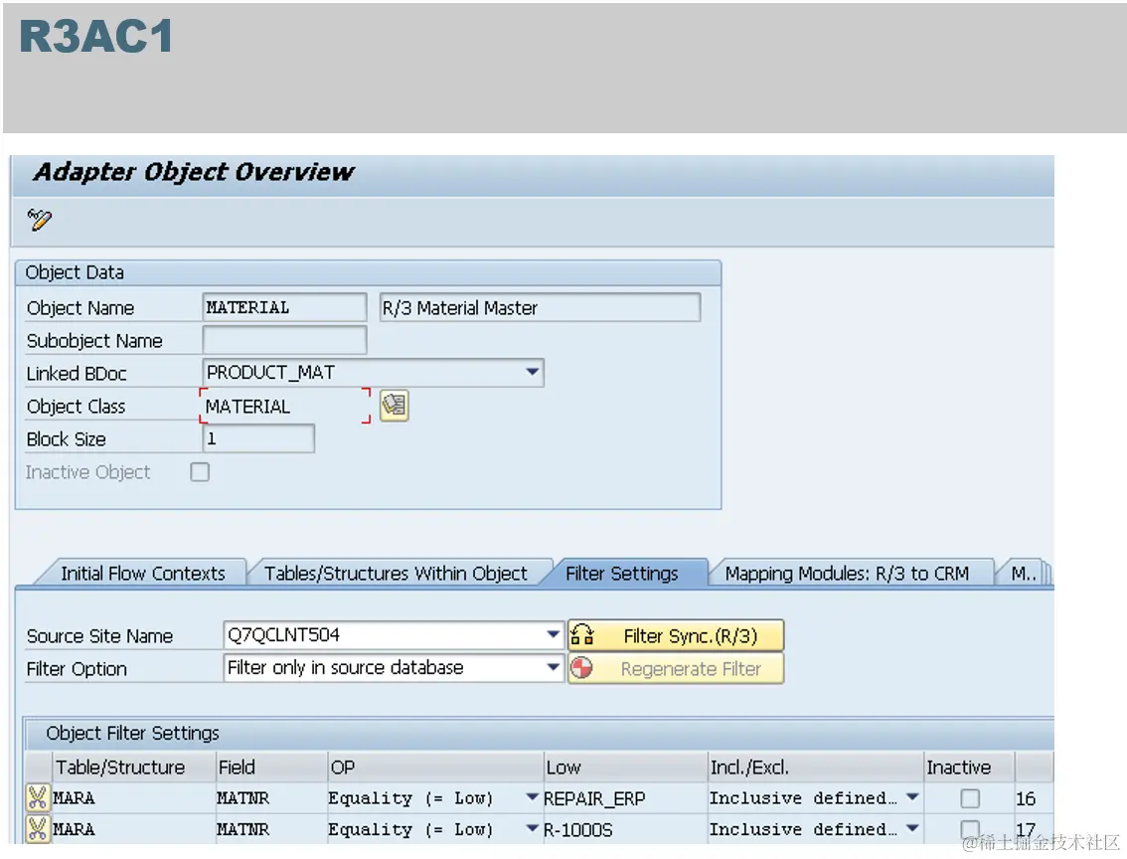1127x859 pixels.
Task: Open the truncated M.. tab
Action: click(x=1023, y=573)
